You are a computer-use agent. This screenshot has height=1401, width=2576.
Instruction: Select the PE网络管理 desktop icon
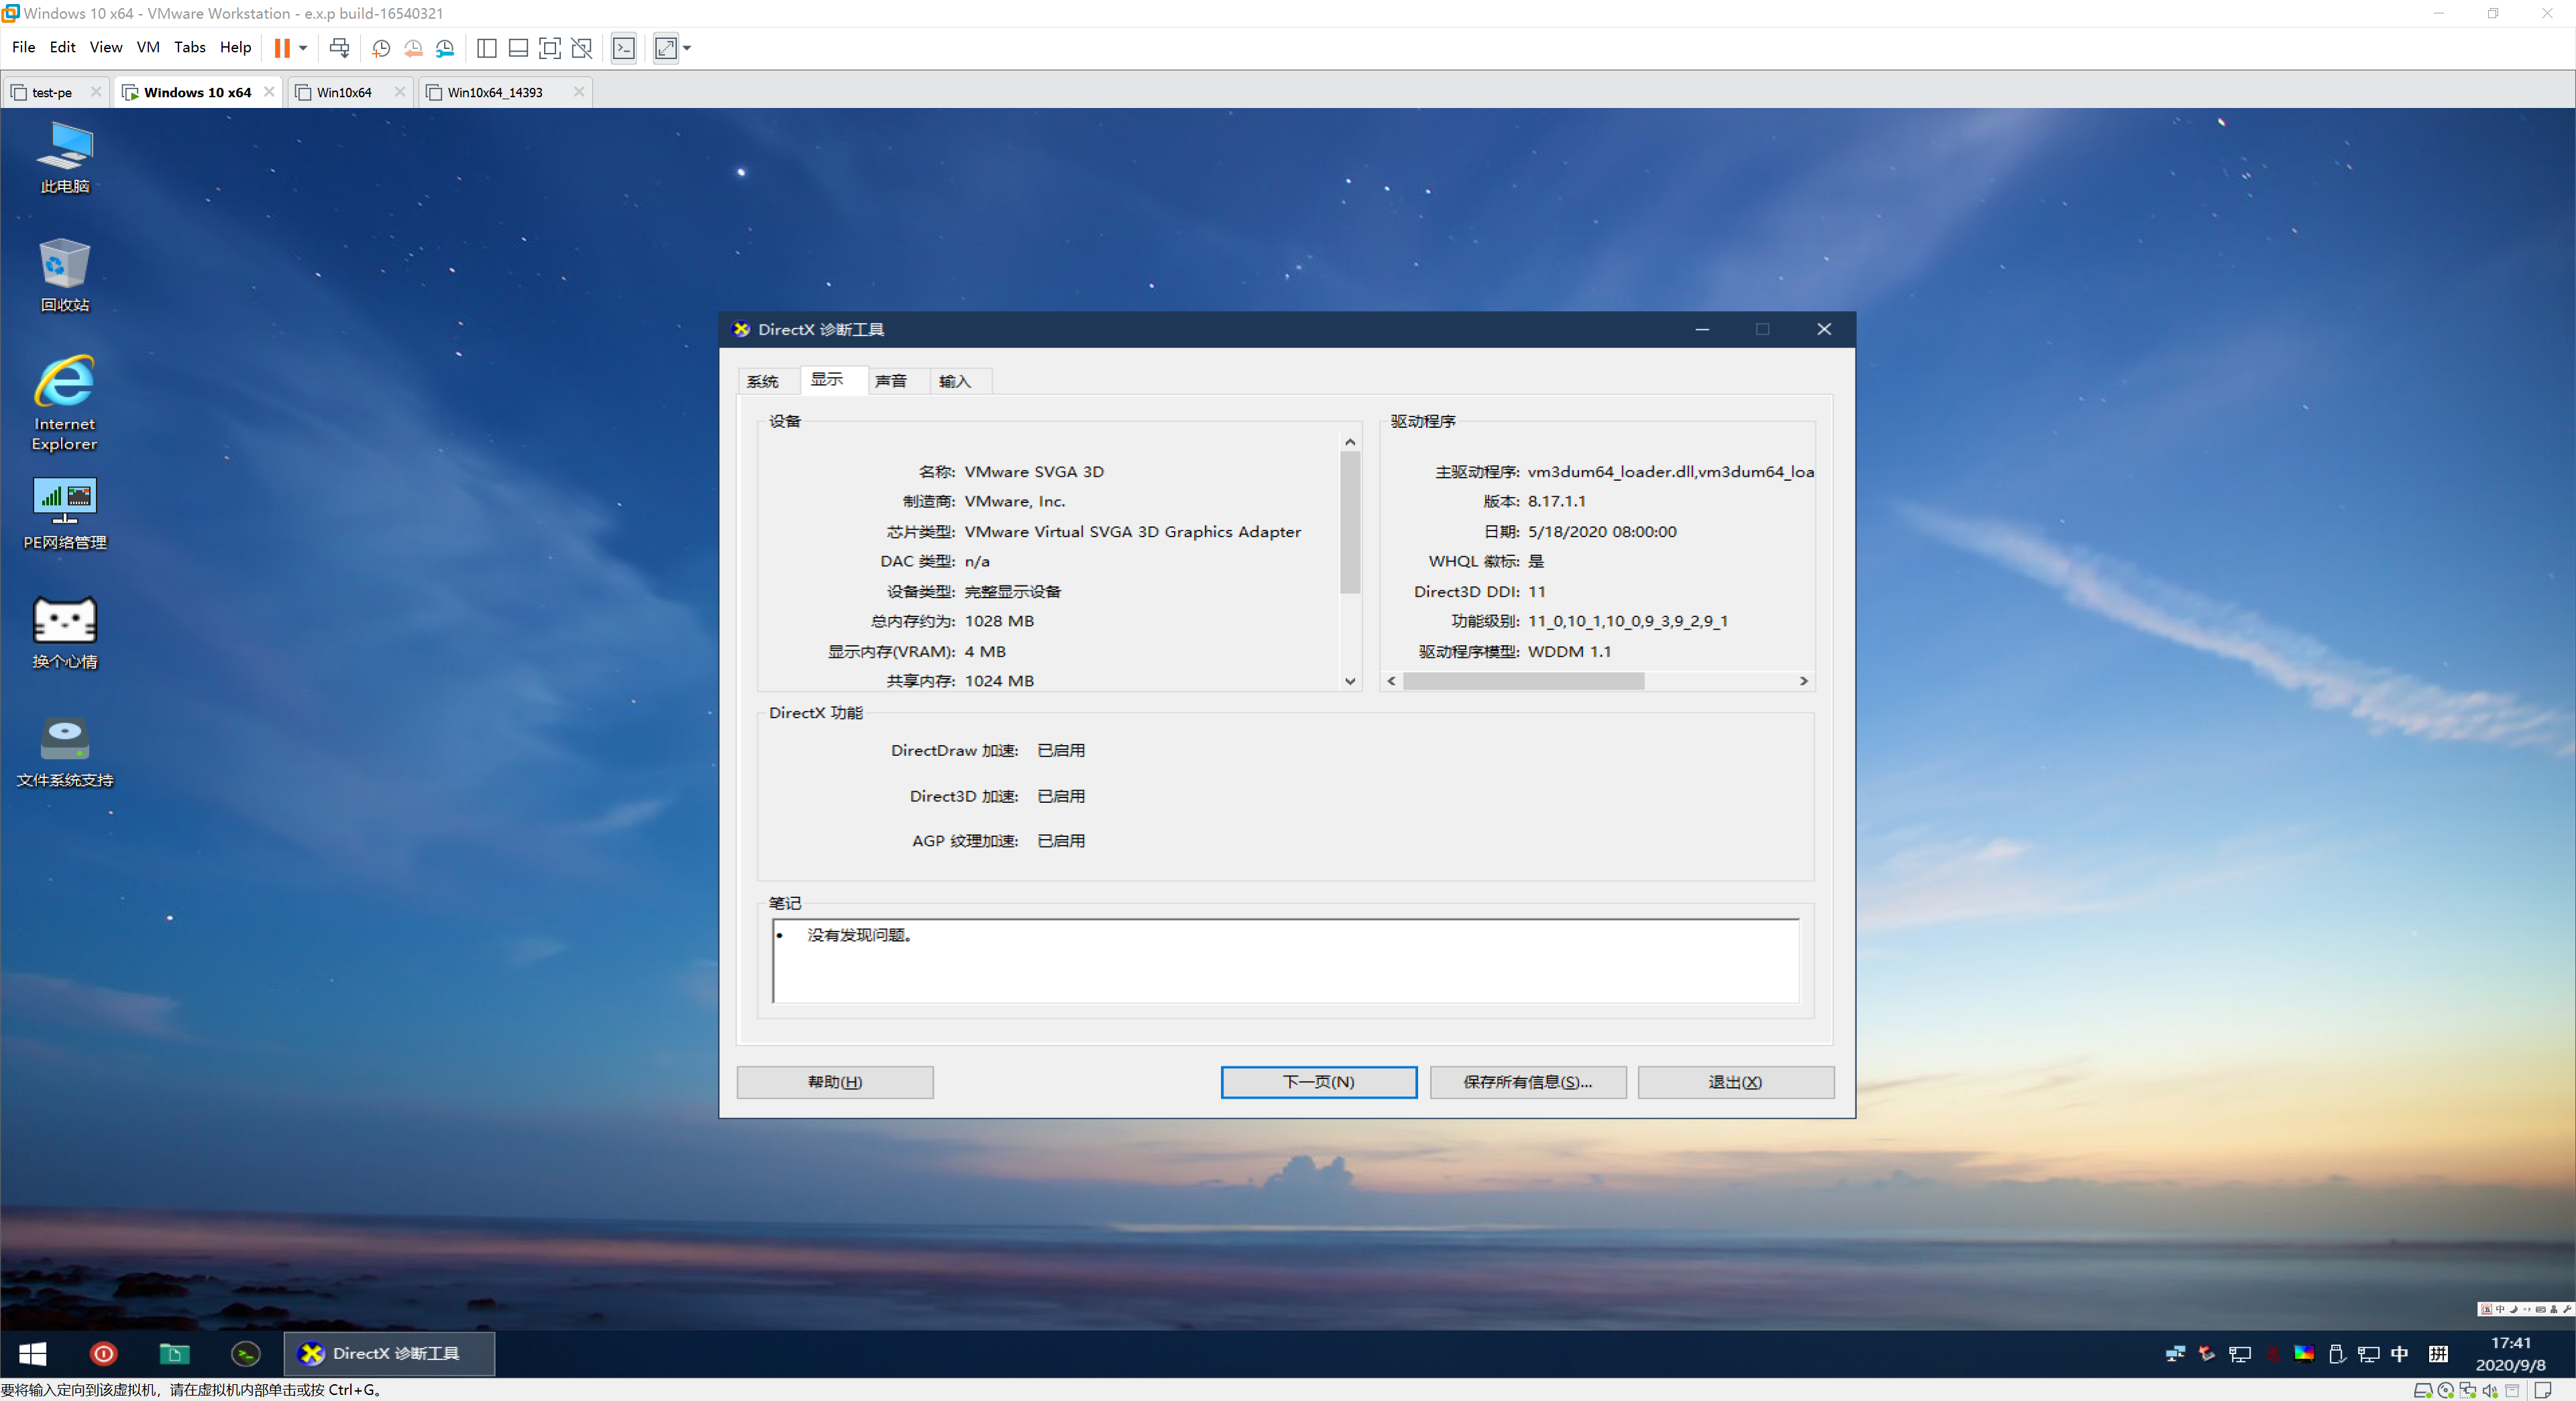[65, 513]
